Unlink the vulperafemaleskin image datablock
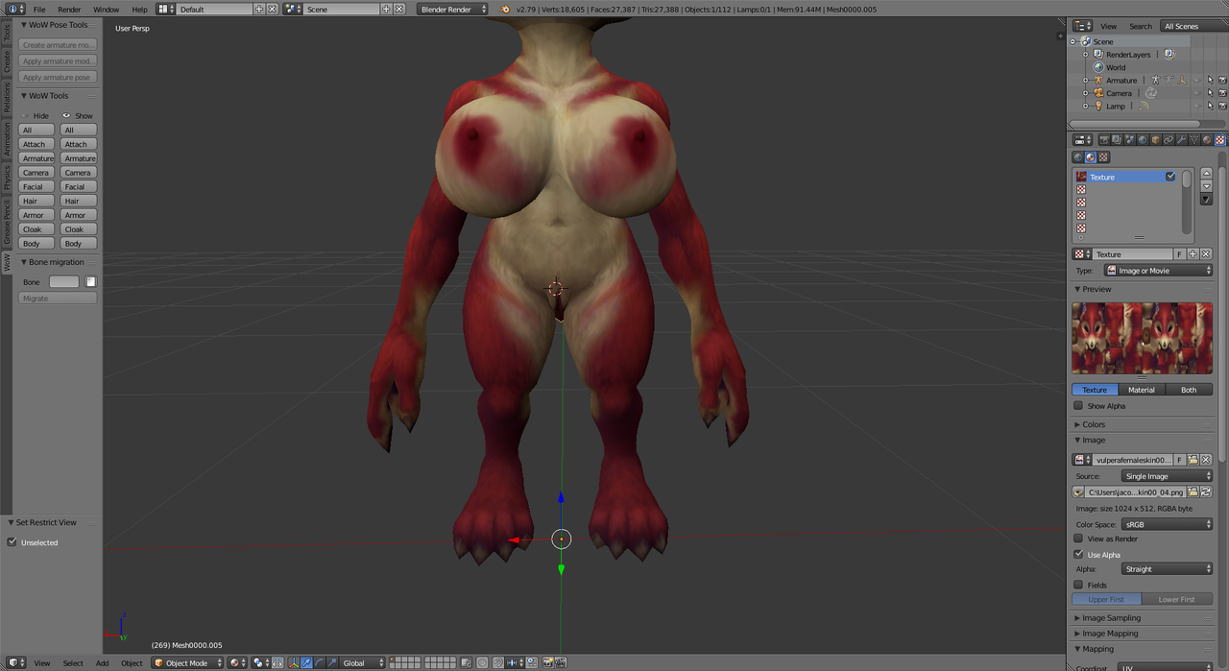The width and height of the screenshot is (1229, 671). [1206, 460]
